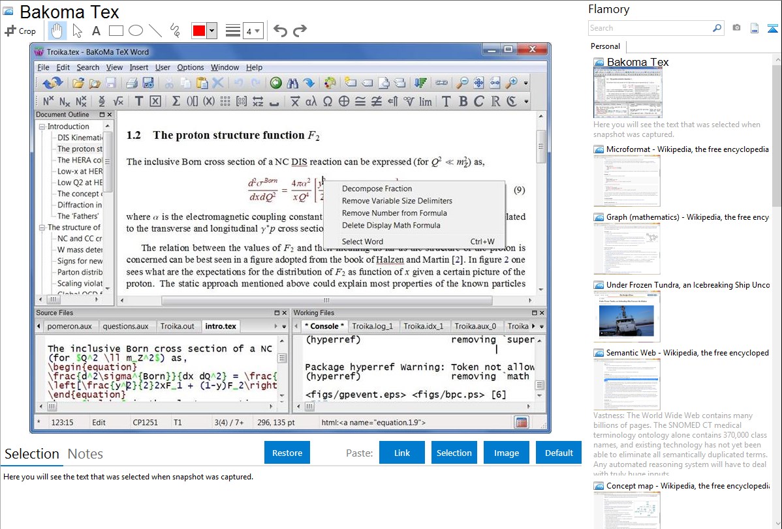Click the red annotation color swatch
The height and width of the screenshot is (529, 782).
click(x=198, y=31)
